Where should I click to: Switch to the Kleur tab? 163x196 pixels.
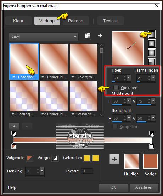[x=18, y=21]
